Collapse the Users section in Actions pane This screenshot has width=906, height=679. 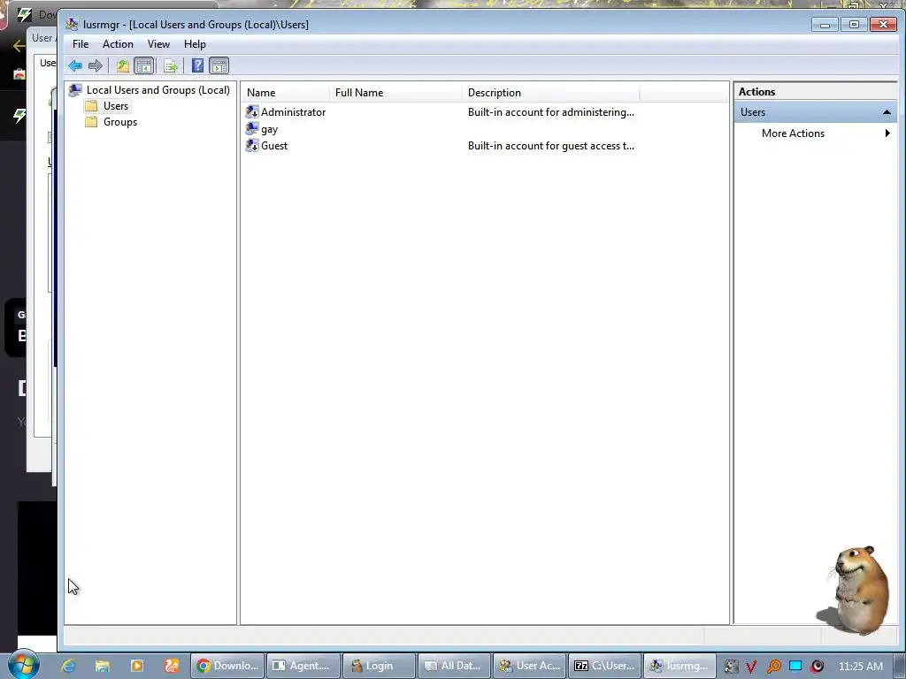887,112
